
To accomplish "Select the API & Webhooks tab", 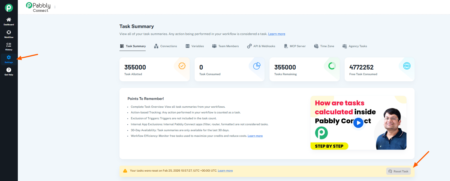I will click(x=261, y=46).
